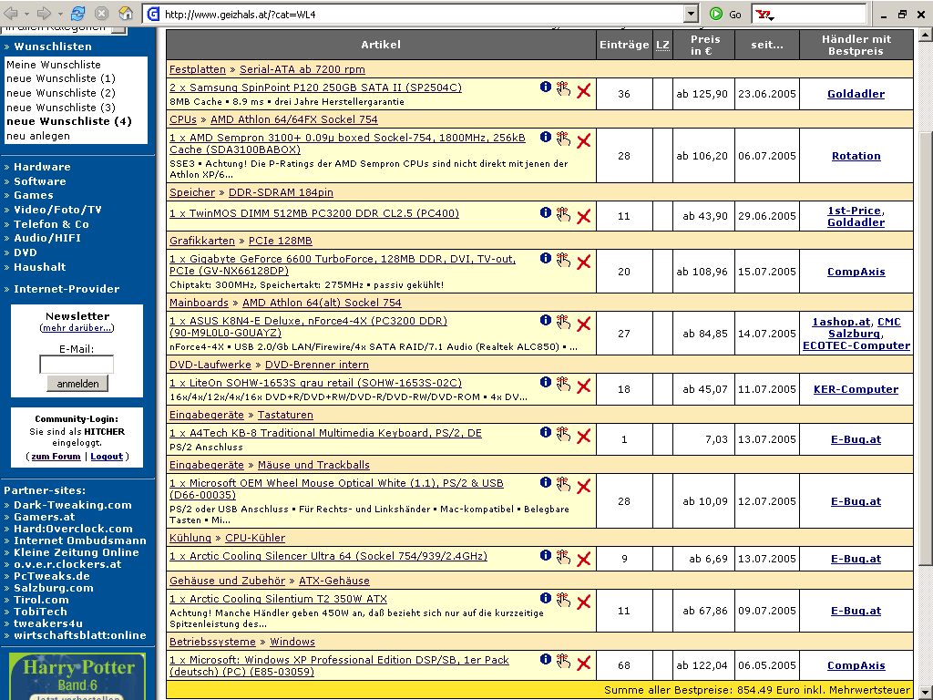Go to the browser home page icon
Viewport: 933px width, 700px height.
click(126, 13)
